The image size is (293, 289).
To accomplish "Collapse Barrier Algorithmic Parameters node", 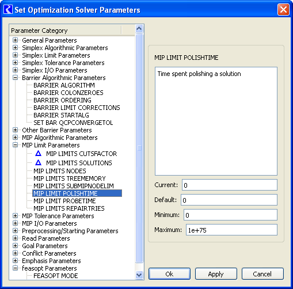I will pyautogui.click(x=15, y=78).
